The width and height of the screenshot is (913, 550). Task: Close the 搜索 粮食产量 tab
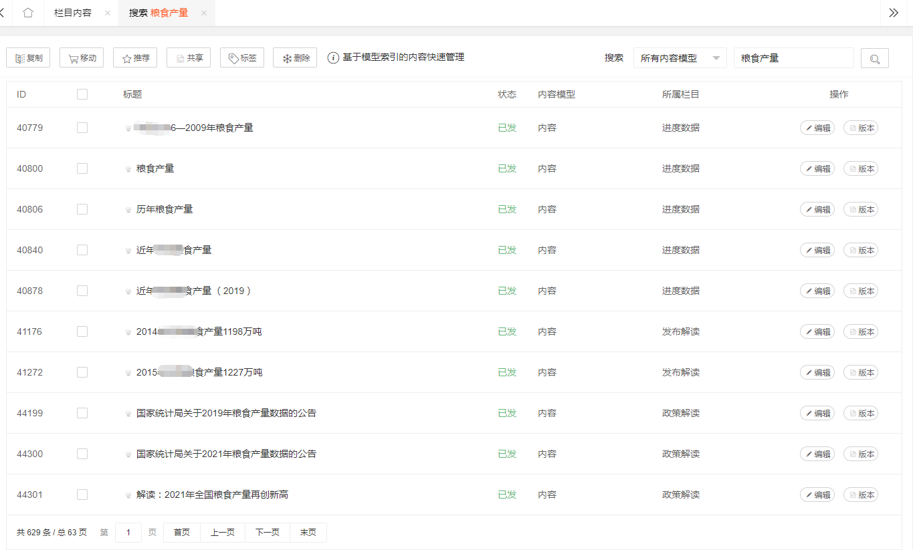pos(204,13)
